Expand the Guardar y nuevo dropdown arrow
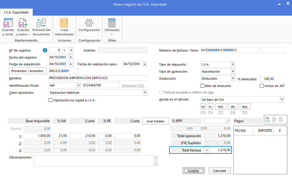 29,35
